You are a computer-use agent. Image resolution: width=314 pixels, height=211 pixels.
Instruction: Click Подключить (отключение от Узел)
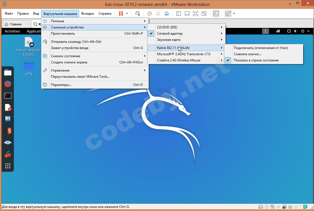264,48
